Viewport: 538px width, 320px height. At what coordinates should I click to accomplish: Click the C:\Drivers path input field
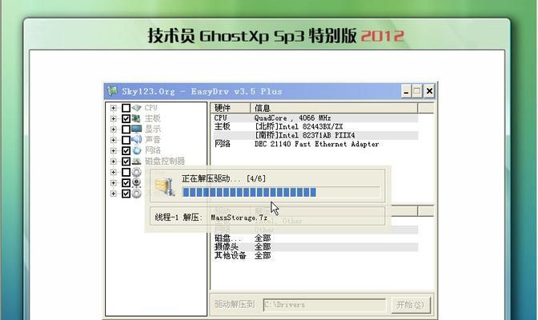[324, 305]
